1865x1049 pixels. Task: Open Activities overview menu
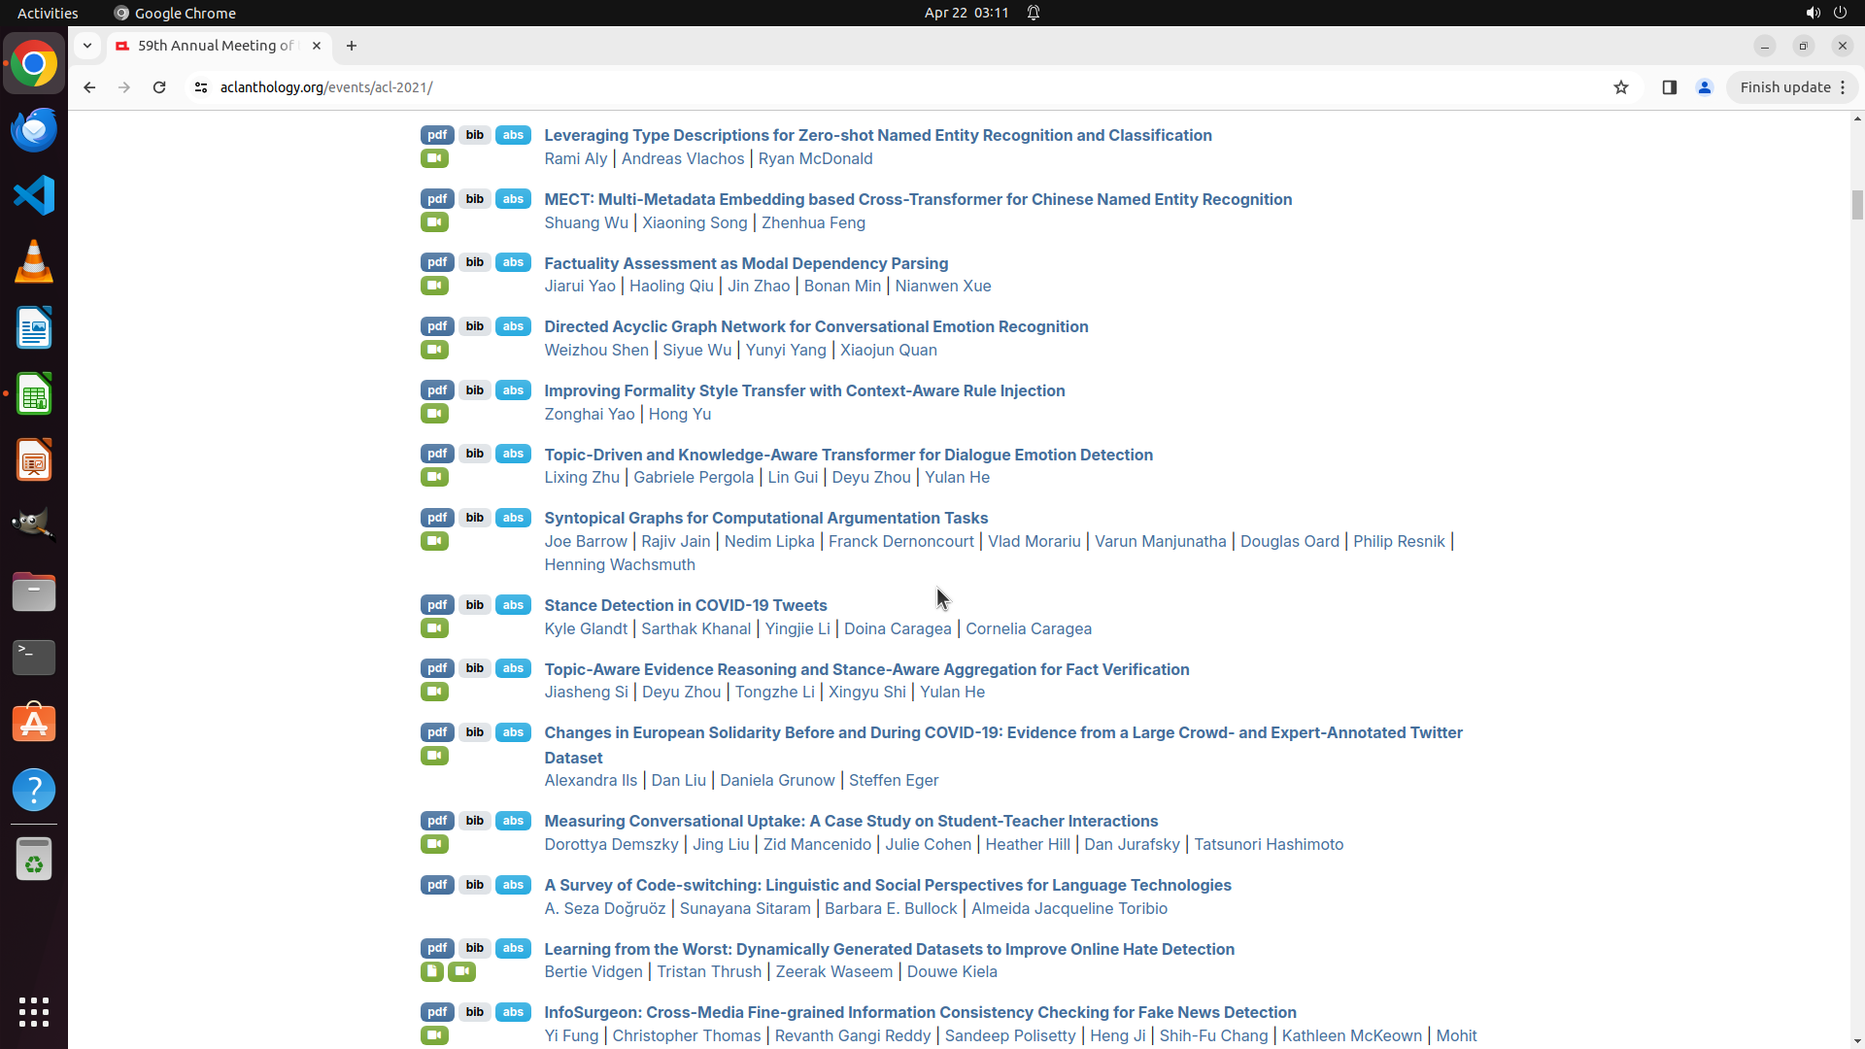48,13
